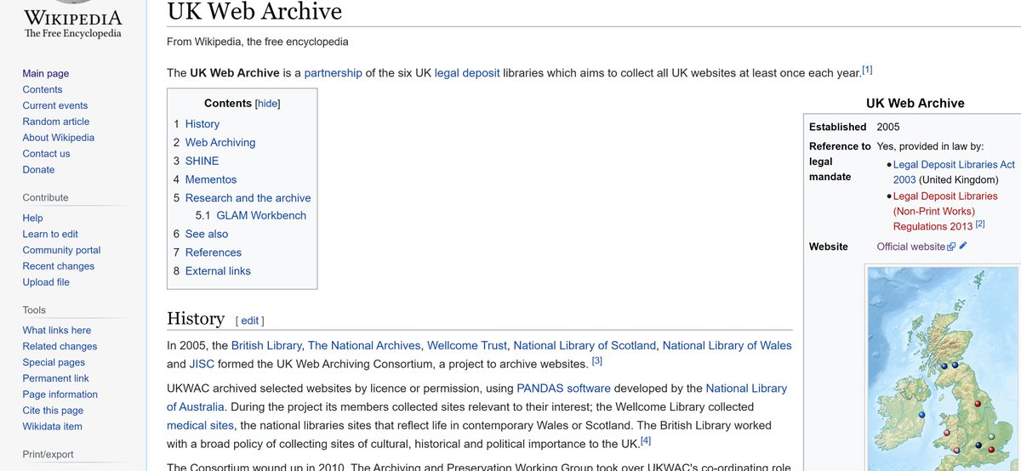Click the external link icon after Official website
1021x471 pixels.
coord(951,247)
